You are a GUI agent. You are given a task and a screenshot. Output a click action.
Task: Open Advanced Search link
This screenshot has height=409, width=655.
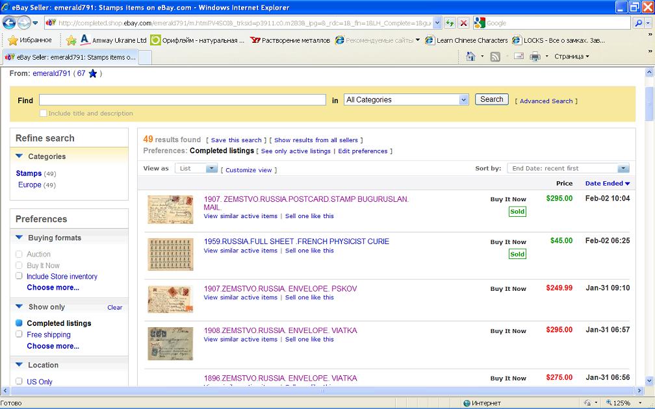(x=546, y=101)
